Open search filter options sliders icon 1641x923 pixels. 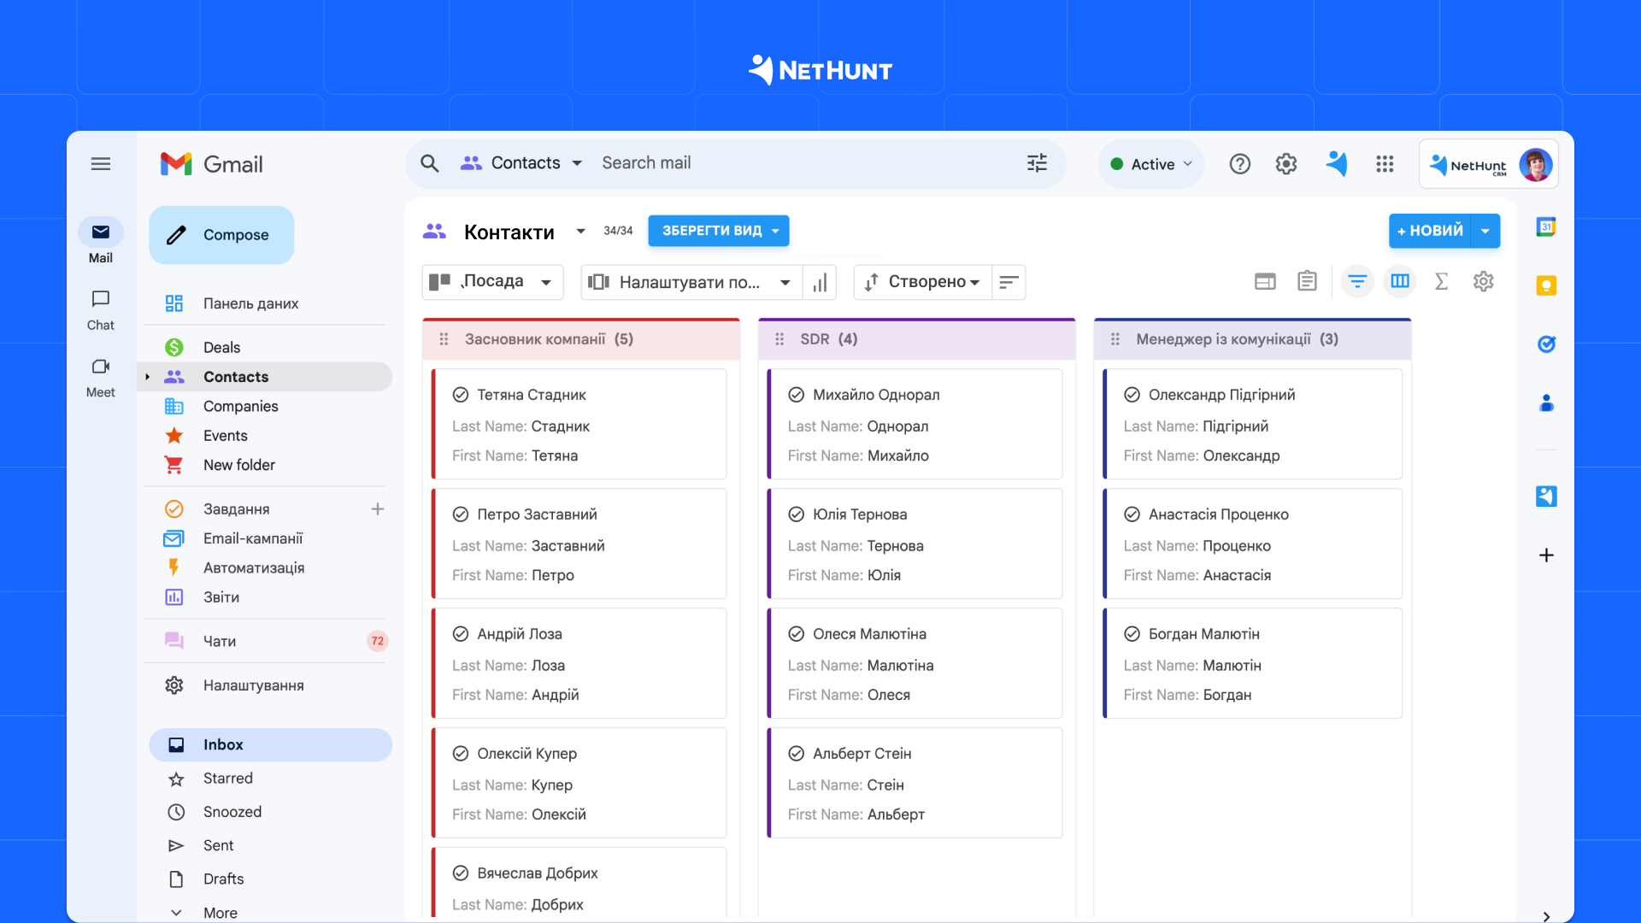1037,163
